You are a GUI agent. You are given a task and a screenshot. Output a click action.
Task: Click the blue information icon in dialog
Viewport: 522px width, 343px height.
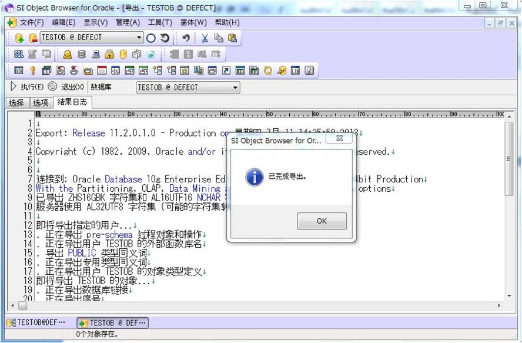(255, 177)
